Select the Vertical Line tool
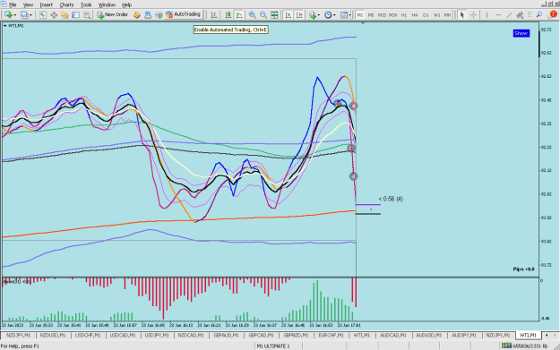Image resolution: width=560 pixels, height=350 pixels. (x=487, y=14)
